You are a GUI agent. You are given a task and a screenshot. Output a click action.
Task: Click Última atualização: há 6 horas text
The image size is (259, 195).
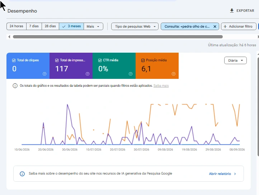(x=232, y=45)
